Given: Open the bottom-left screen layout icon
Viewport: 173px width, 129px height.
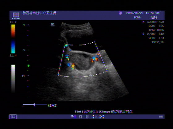Looking at the screenshot, I should (x=13, y=117).
